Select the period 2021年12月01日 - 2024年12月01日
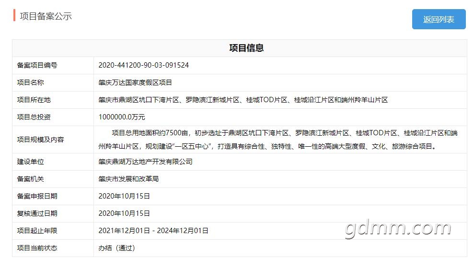Image resolution: width=474 pixels, height=258 pixels. [x=153, y=231]
